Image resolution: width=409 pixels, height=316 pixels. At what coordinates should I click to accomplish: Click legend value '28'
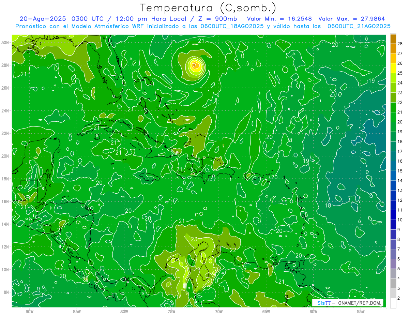tap(401, 44)
